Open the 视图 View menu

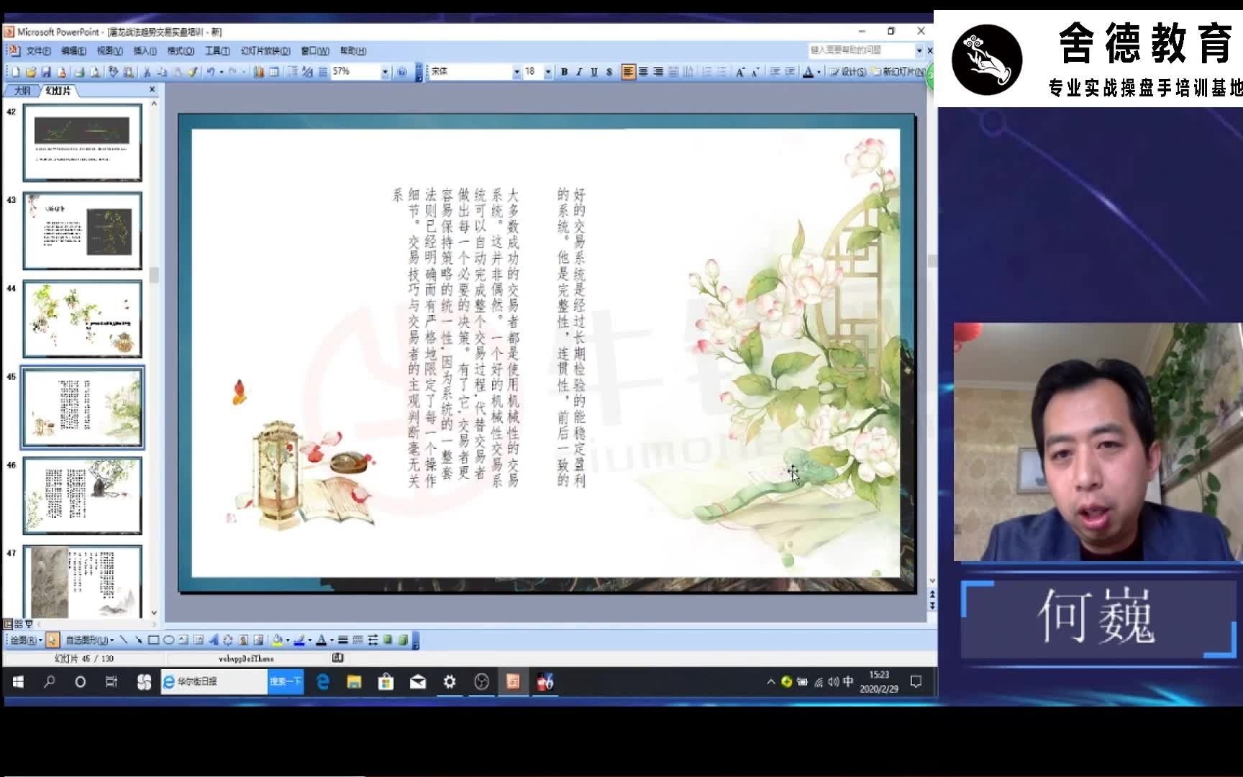click(109, 51)
